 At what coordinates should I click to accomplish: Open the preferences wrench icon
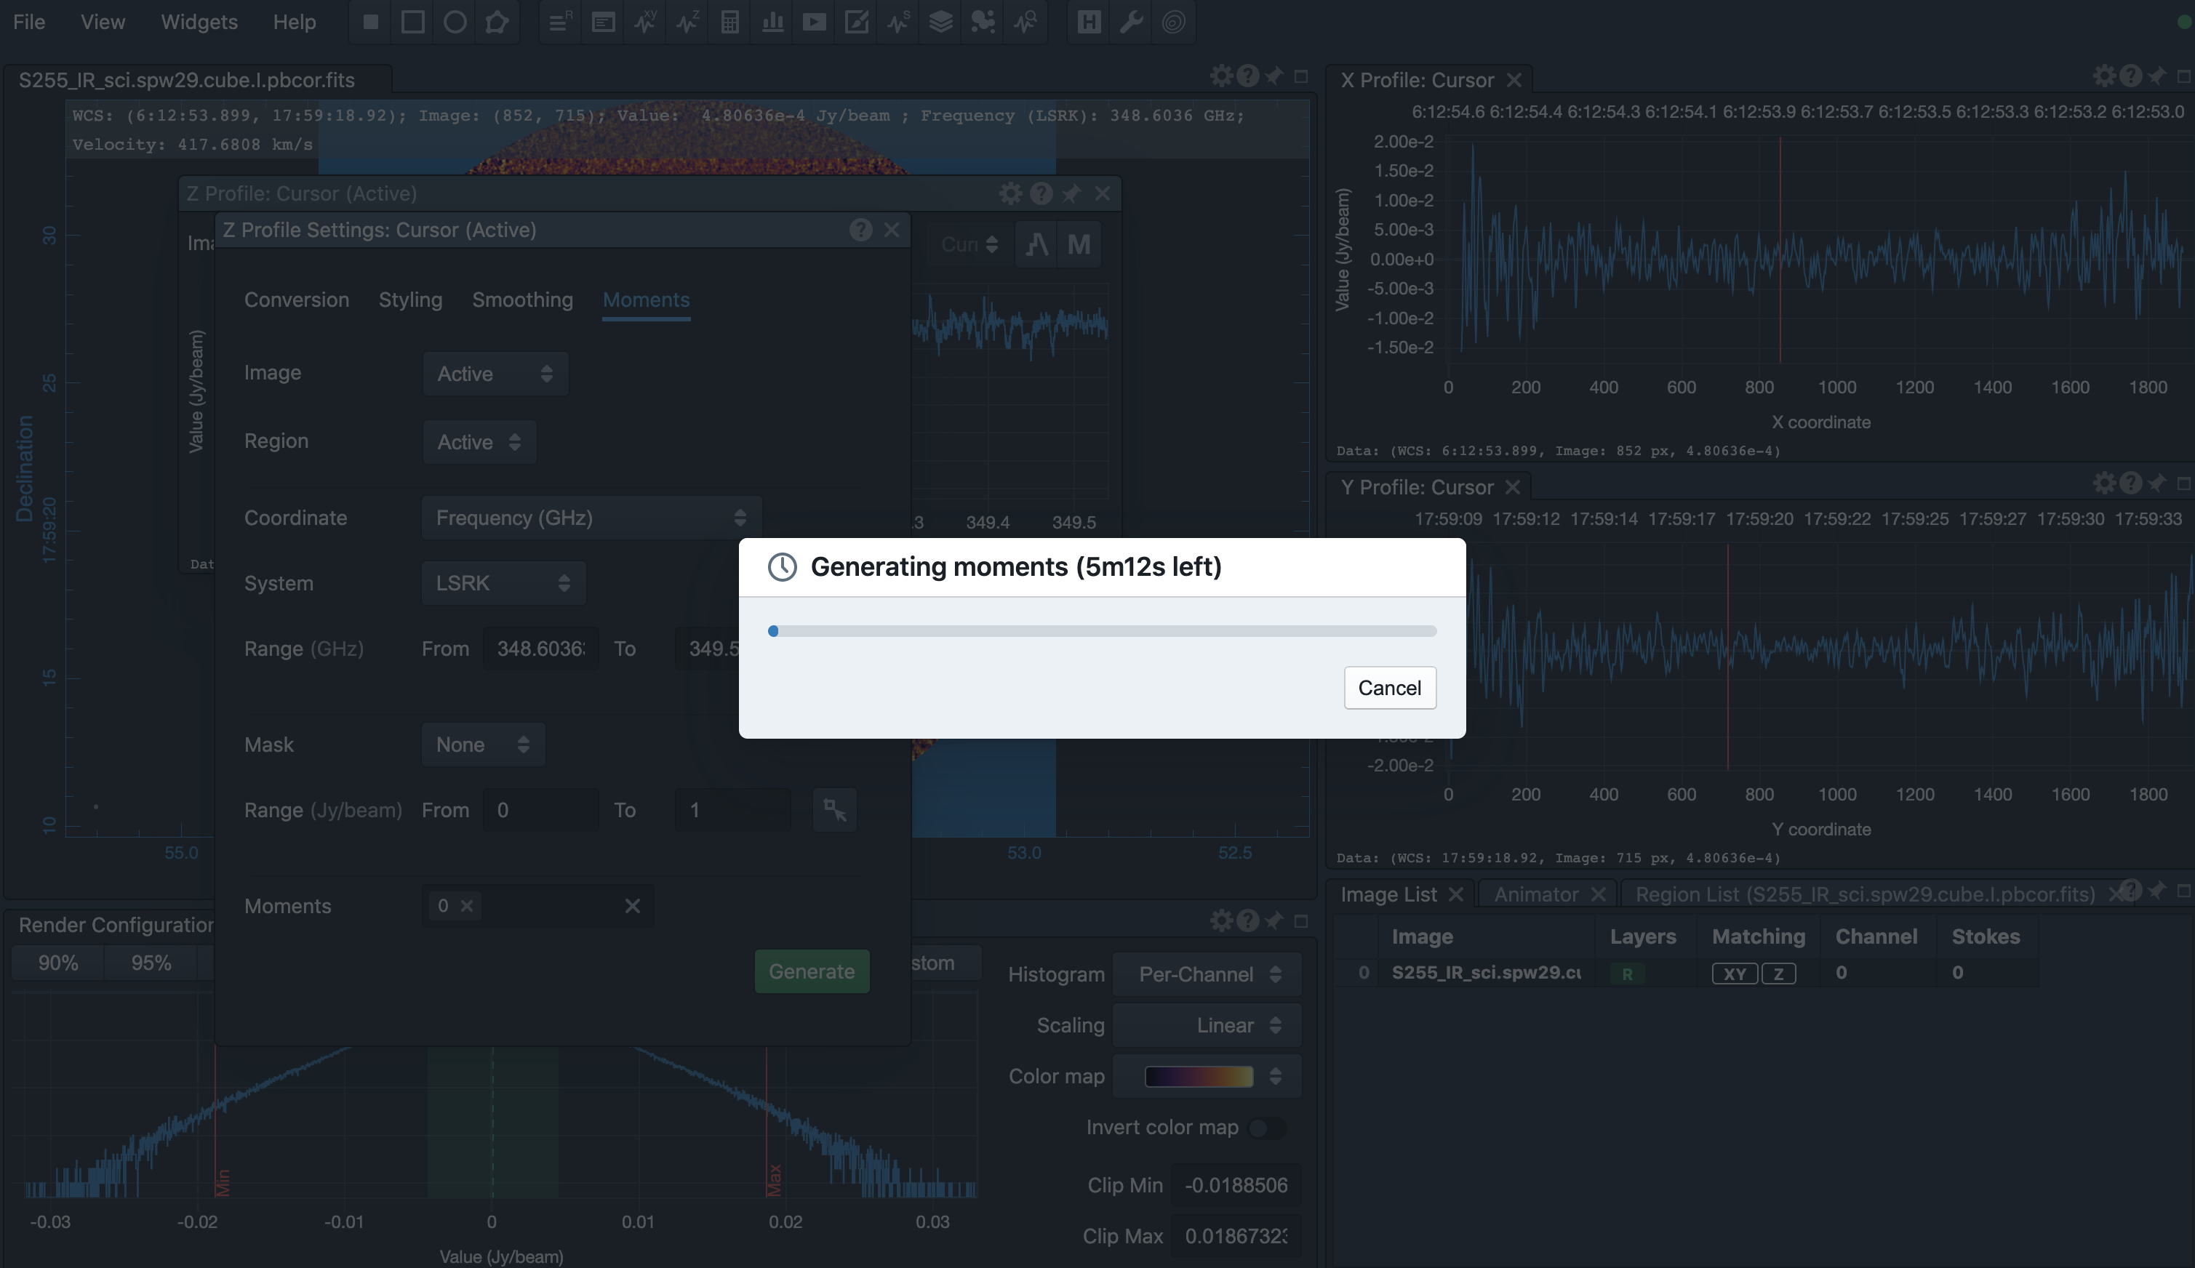(1130, 22)
